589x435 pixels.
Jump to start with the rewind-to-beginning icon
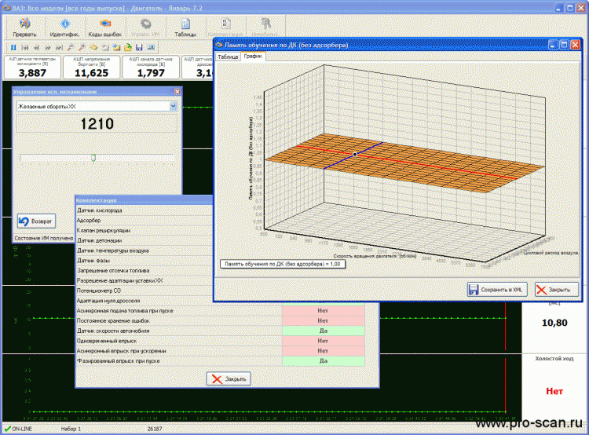(25, 48)
